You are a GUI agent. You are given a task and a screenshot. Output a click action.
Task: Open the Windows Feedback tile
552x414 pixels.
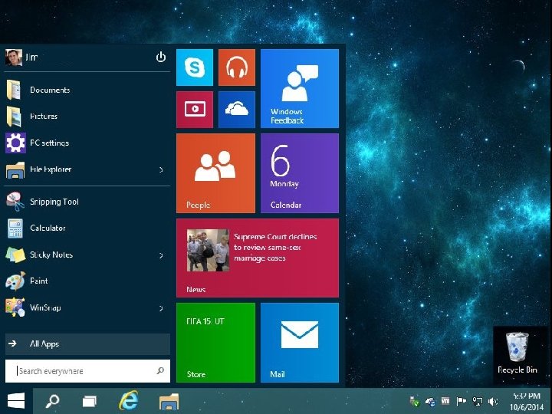(x=300, y=88)
